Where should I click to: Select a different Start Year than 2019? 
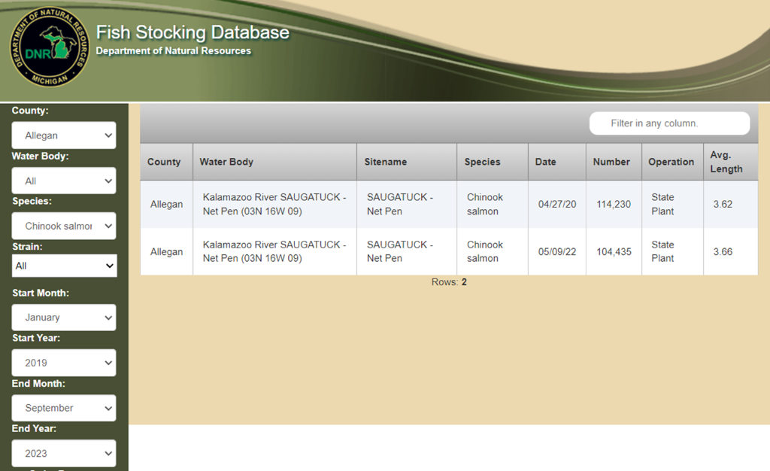pos(64,363)
